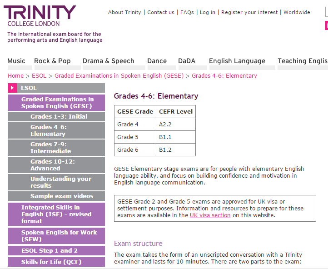Click the Trinity College London logo
The width and height of the screenshot is (328, 269).
[40, 16]
